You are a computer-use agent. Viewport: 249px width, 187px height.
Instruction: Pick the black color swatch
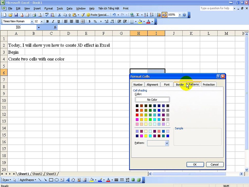pos(137,106)
